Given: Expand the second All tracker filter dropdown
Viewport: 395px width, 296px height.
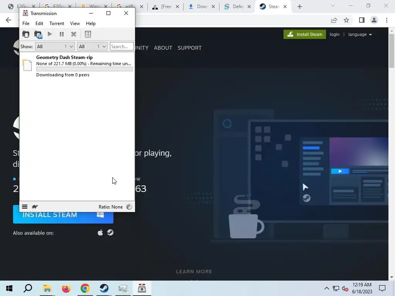Looking at the screenshot, I should click(x=92, y=47).
